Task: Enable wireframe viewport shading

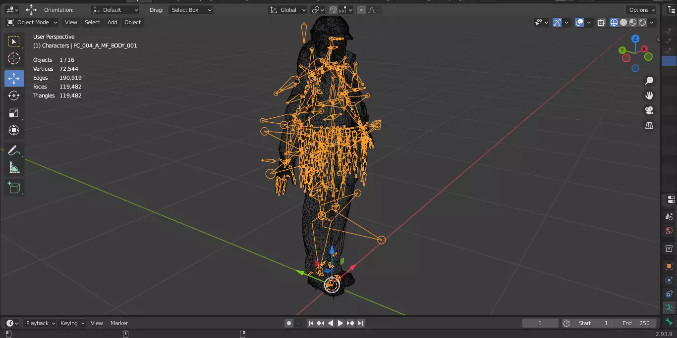Action: coord(614,22)
